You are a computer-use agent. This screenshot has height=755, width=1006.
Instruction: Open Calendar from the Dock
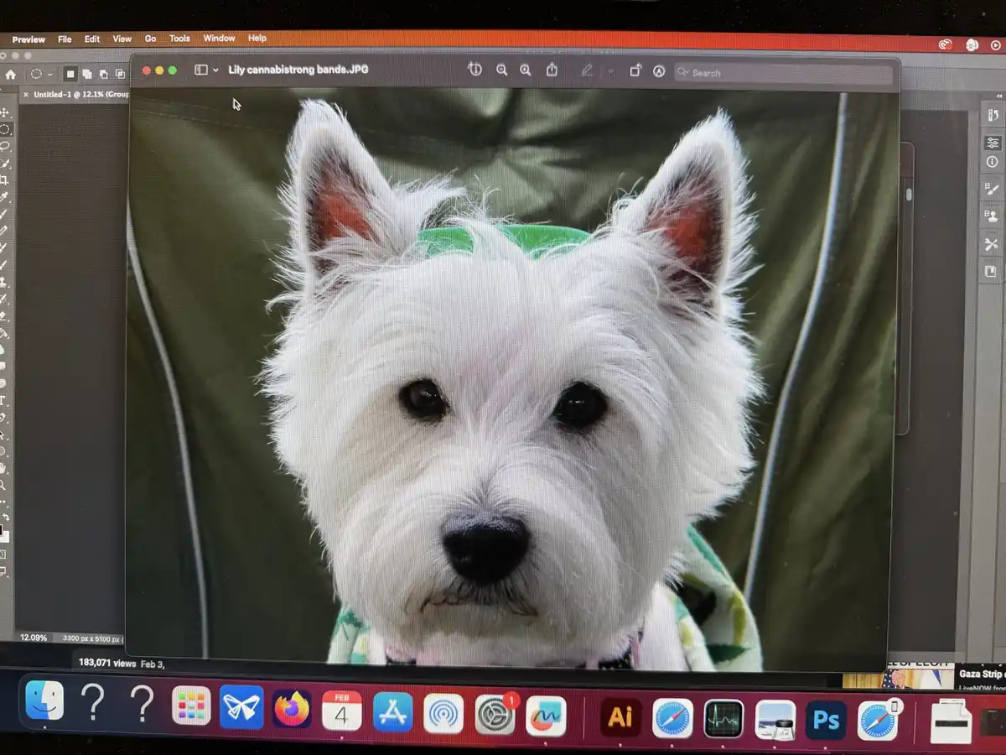342,711
